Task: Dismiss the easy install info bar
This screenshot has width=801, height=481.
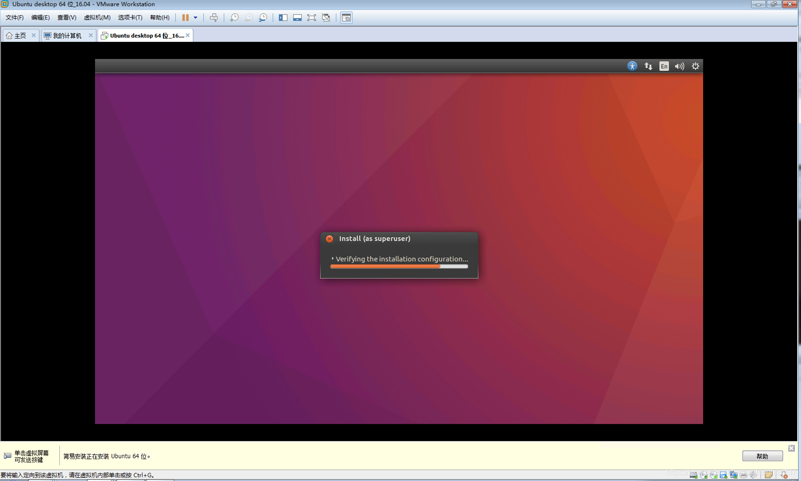Action: [x=791, y=448]
